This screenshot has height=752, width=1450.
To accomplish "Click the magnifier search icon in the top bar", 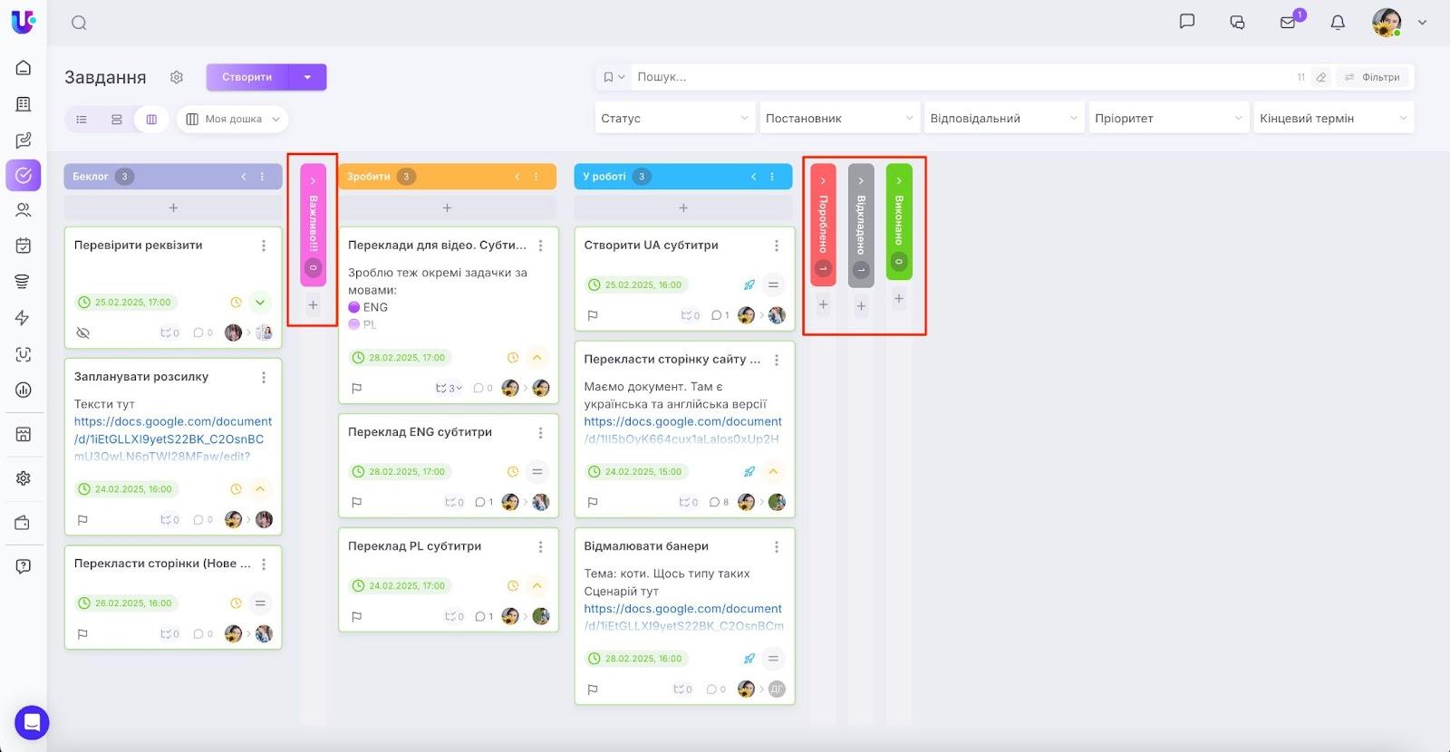I will (x=79, y=23).
